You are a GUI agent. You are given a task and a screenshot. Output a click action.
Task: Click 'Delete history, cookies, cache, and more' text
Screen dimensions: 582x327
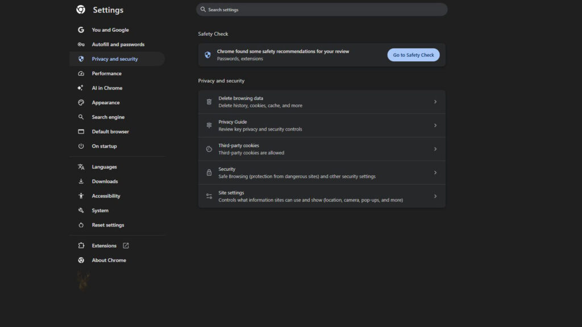pos(260,106)
